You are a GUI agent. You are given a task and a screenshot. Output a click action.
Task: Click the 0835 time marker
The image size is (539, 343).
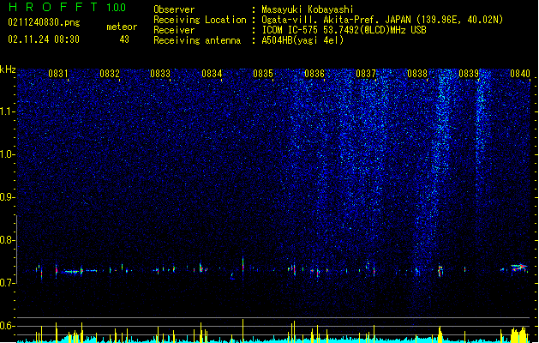(x=263, y=74)
